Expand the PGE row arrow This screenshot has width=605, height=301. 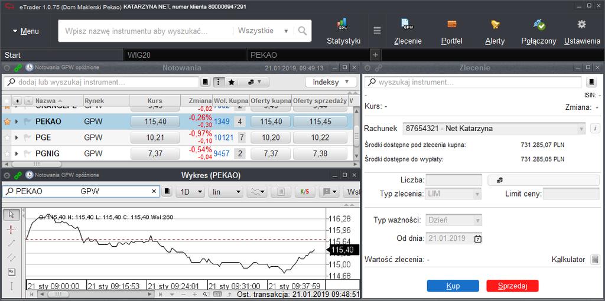click(x=17, y=138)
